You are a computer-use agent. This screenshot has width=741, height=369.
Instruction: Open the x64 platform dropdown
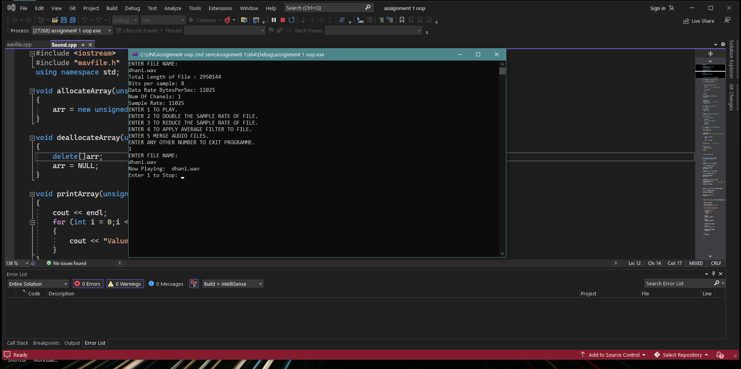point(163,20)
